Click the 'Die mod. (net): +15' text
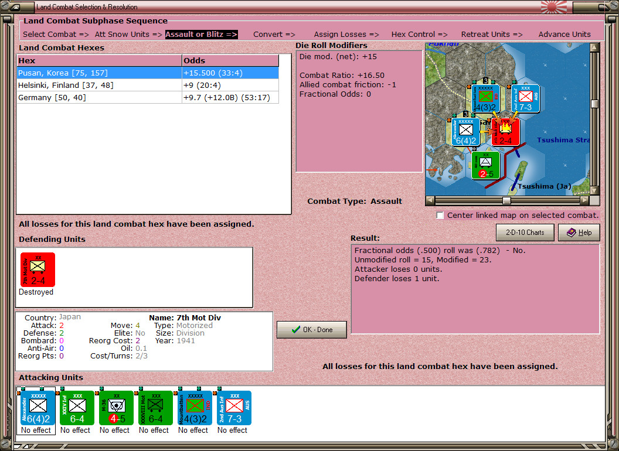Image resolution: width=619 pixels, height=451 pixels. coord(338,56)
